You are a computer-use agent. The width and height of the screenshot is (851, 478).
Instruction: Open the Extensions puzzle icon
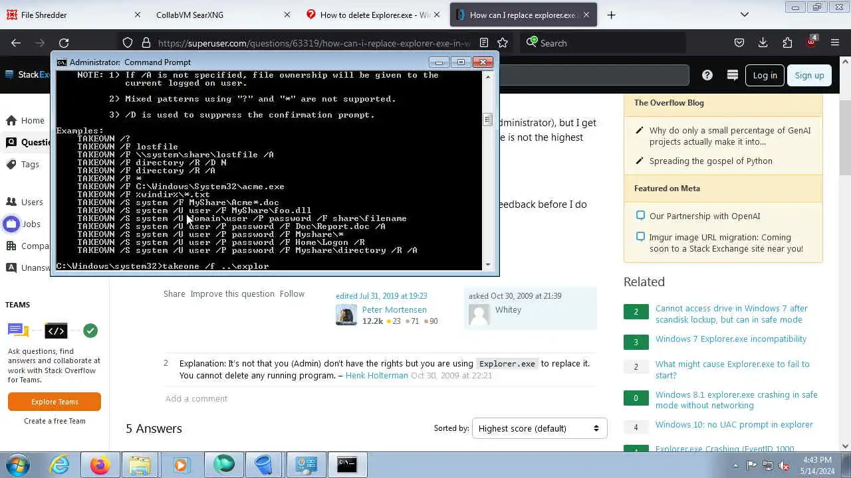coord(787,42)
